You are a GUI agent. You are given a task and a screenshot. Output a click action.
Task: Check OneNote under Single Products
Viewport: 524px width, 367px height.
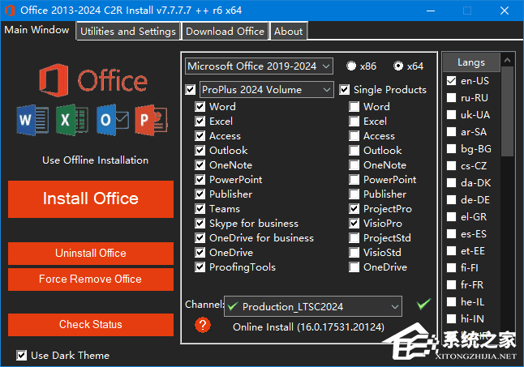click(354, 165)
